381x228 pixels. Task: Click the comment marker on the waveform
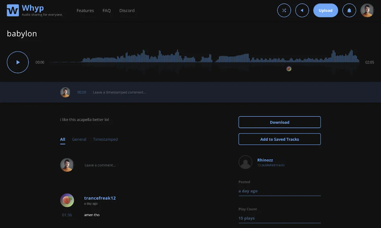(289, 69)
